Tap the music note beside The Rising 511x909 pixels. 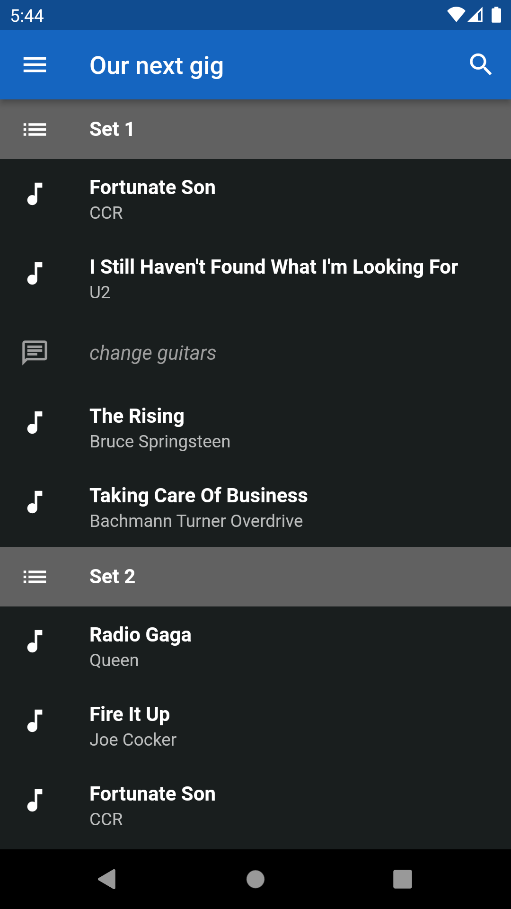click(35, 422)
